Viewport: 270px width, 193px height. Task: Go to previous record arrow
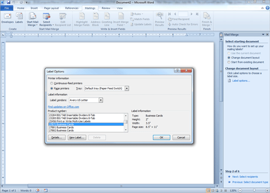(x=175, y=14)
